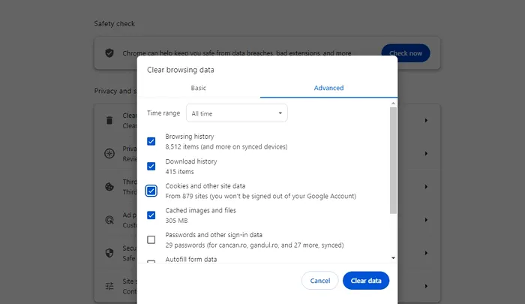The width and height of the screenshot is (525, 304).
Task: Click the '8,512 items' history description
Action: (226, 147)
